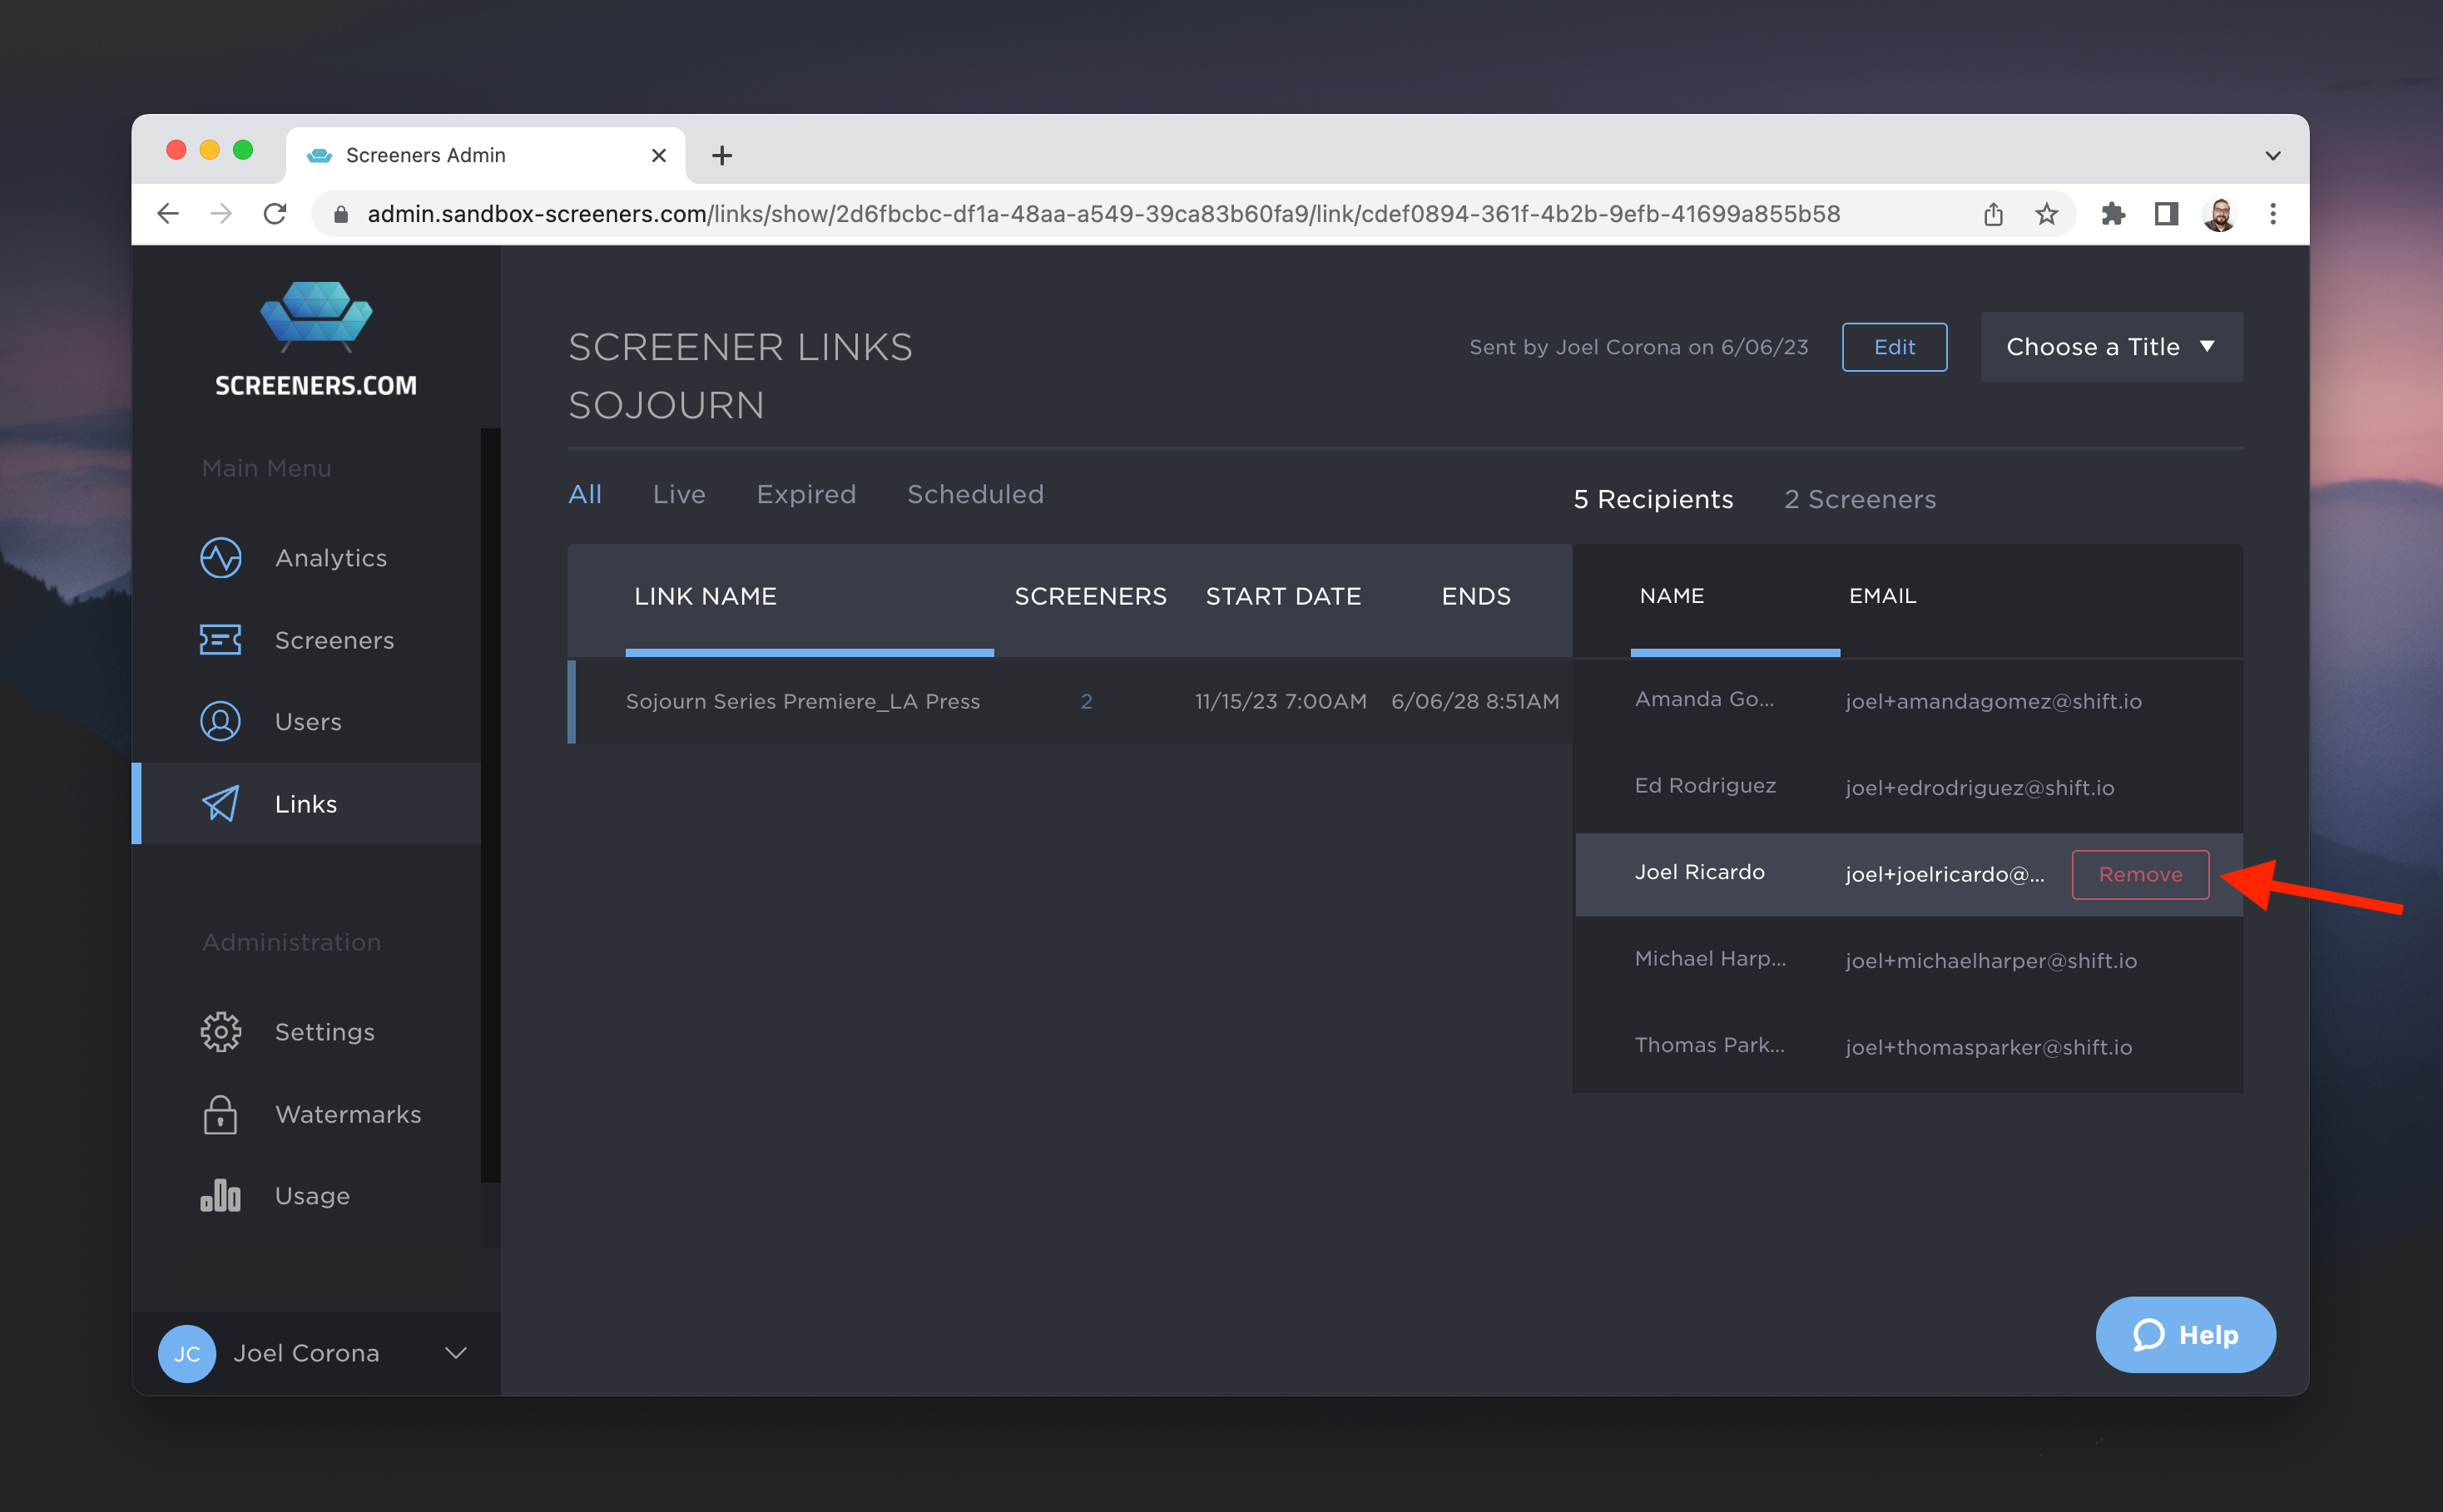The image size is (2443, 1512).
Task: Switch to the Scheduled filter tab
Action: point(974,494)
